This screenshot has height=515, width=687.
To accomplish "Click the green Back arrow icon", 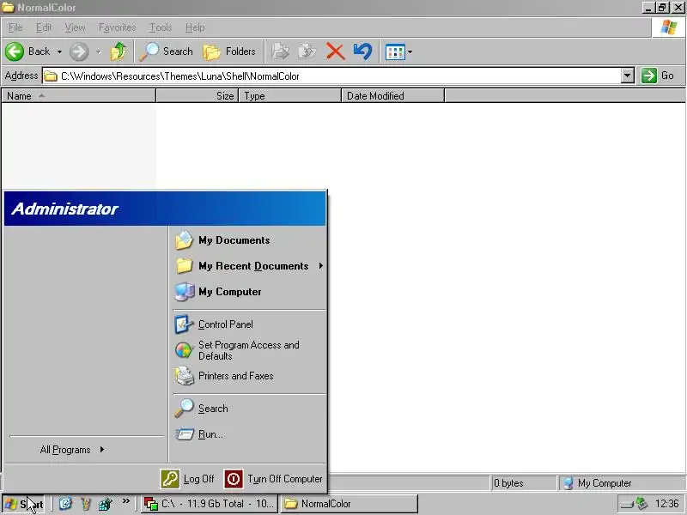I will 15,51.
